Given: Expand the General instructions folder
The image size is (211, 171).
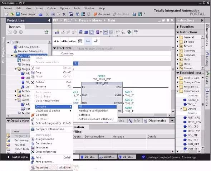Looking at the screenshot, I should click(x=177, y=37).
